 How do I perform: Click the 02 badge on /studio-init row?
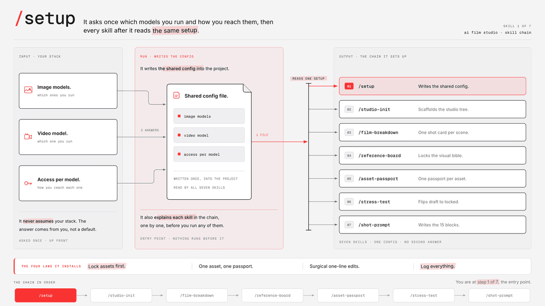349,109
